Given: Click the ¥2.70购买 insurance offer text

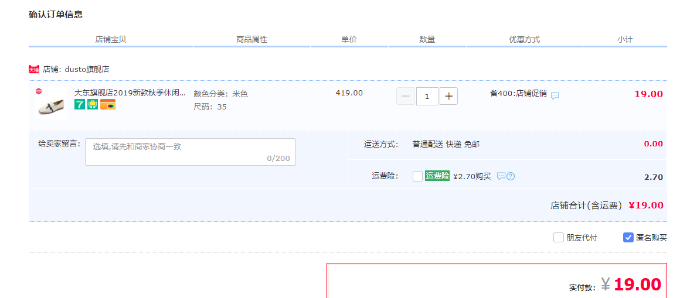Looking at the screenshot, I should tap(472, 176).
